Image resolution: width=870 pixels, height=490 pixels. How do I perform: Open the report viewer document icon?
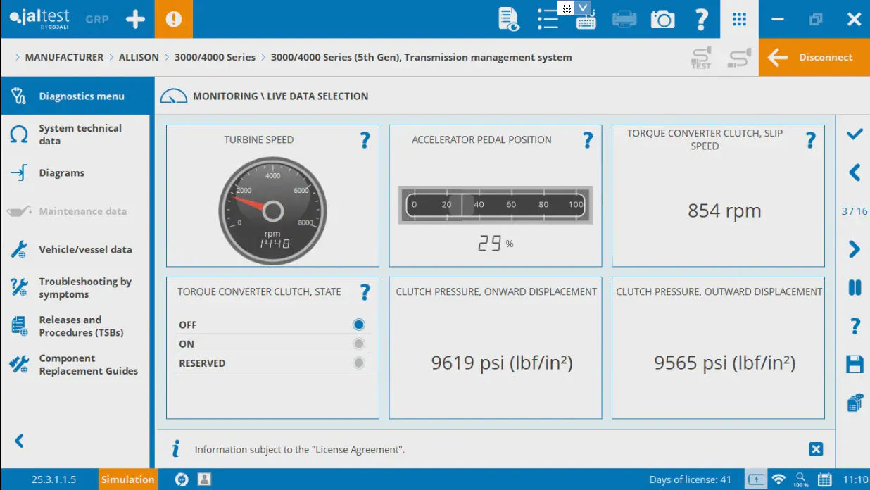[508, 19]
